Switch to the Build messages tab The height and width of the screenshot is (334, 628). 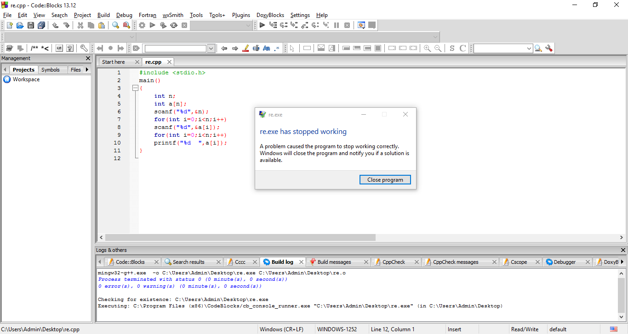point(334,262)
